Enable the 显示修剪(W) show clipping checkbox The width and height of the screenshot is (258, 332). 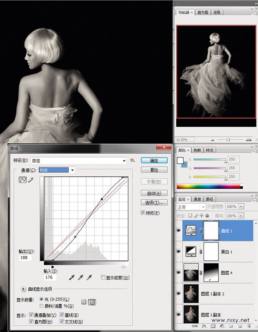point(103,277)
